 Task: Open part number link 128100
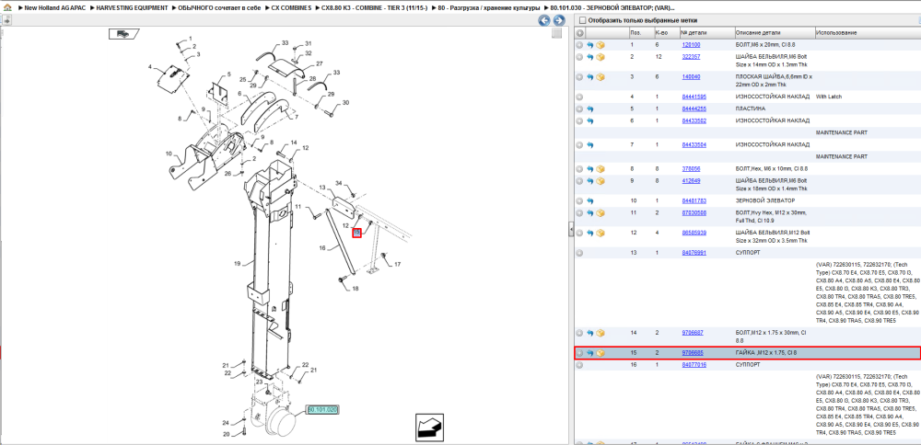[691, 45]
